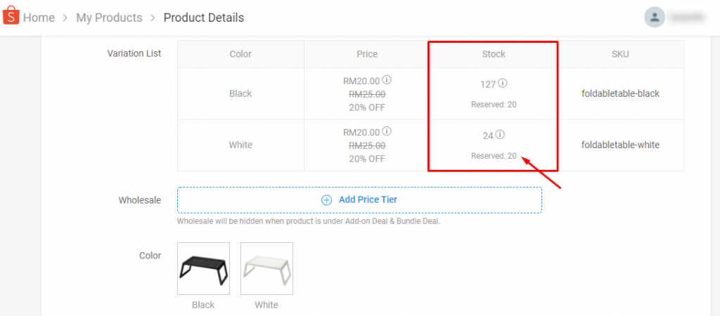Open My Products breadcrumb link
The height and width of the screenshot is (316, 720).
pos(109,18)
